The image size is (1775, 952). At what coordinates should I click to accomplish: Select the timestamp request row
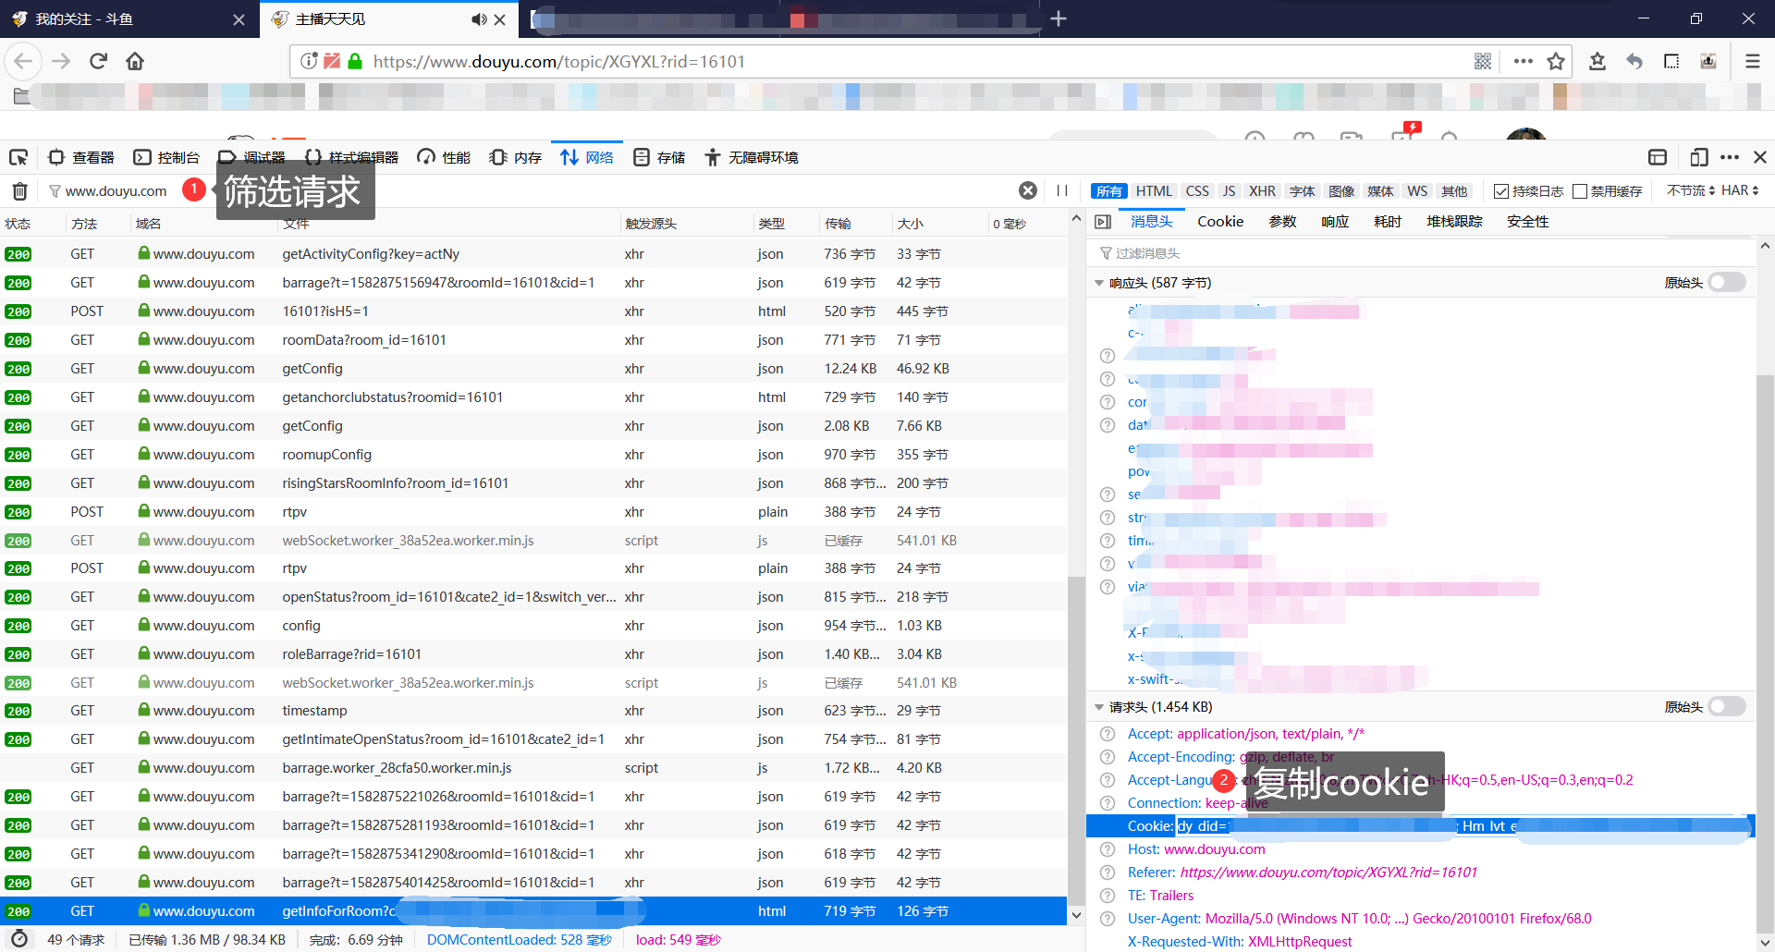[533, 711]
